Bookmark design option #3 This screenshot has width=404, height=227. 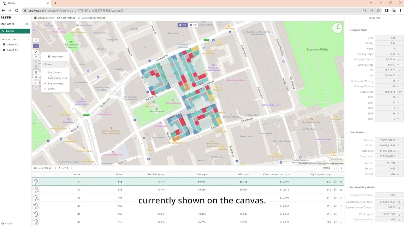(335, 198)
